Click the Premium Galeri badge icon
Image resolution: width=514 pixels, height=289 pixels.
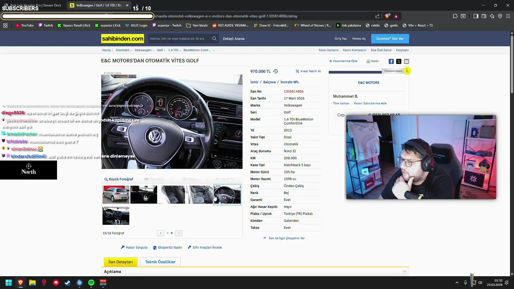(407, 71)
